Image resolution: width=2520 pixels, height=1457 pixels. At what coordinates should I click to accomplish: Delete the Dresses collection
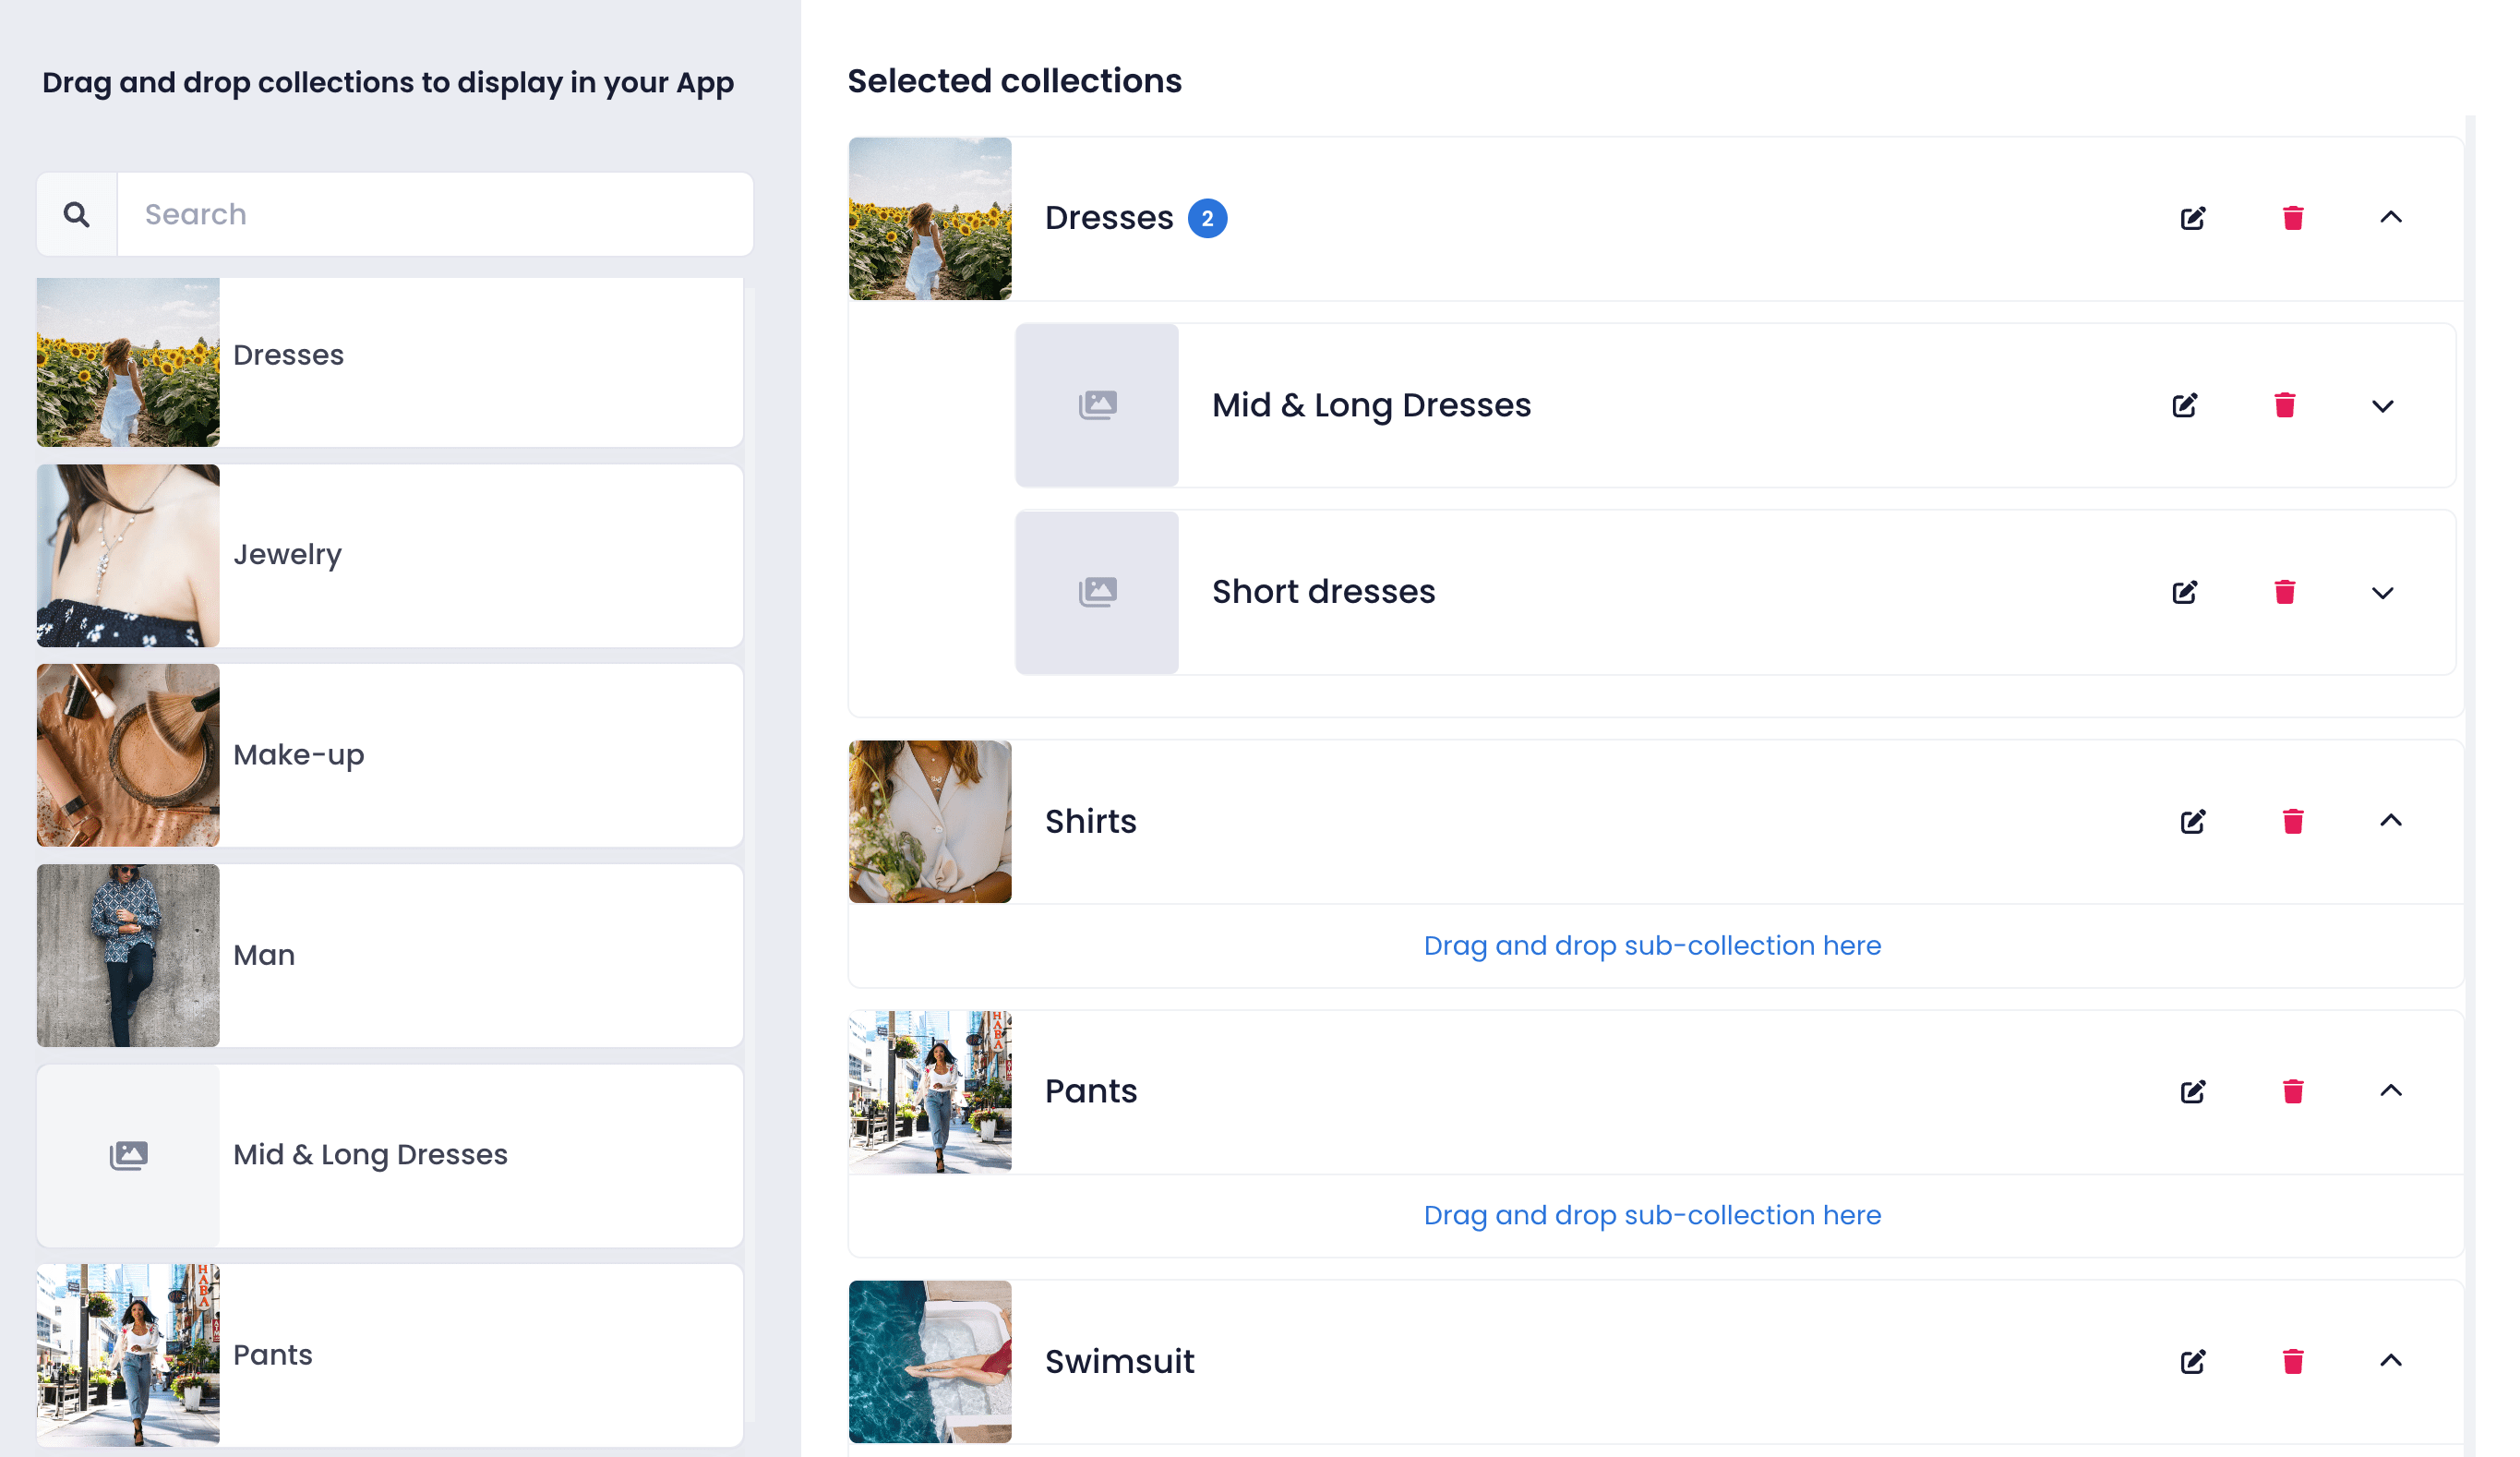[x=2293, y=218]
